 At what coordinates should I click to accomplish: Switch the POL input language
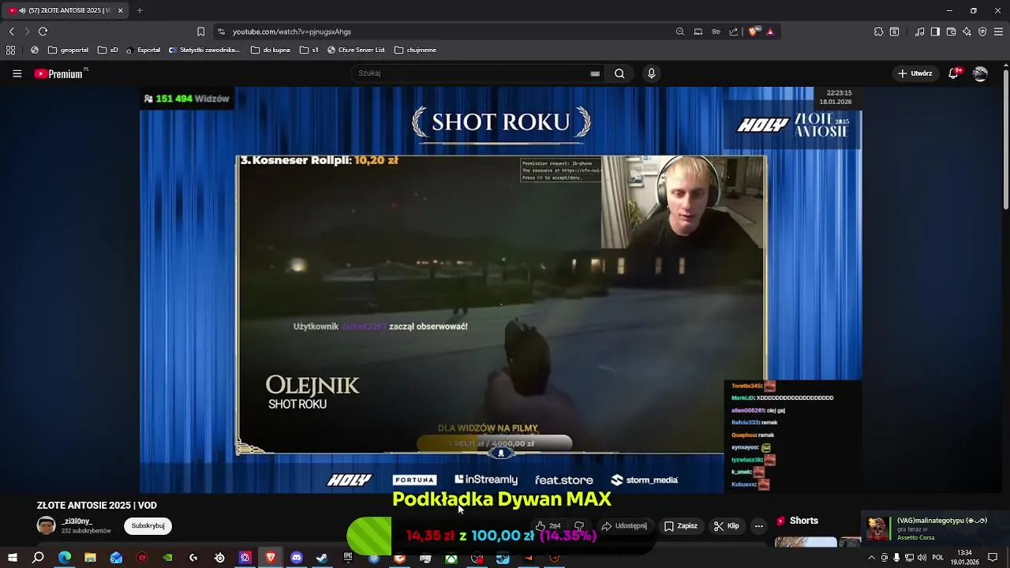938,558
